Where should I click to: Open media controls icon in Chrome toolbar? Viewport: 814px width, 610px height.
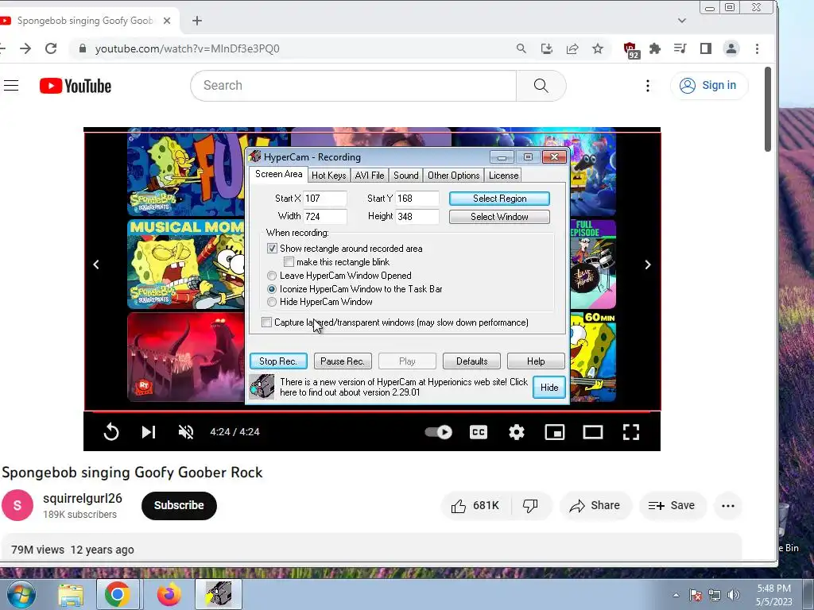[680, 48]
